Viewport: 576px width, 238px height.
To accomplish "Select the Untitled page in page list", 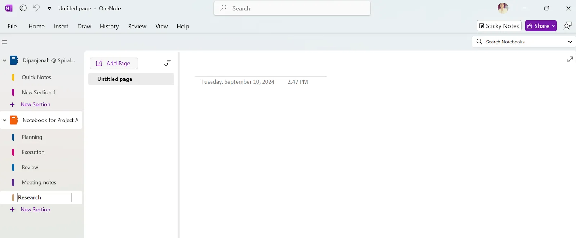I will [131, 79].
